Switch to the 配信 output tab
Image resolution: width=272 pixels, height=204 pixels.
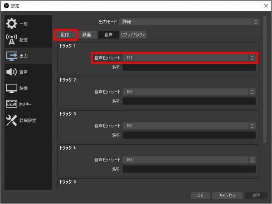pyautogui.click(x=65, y=35)
